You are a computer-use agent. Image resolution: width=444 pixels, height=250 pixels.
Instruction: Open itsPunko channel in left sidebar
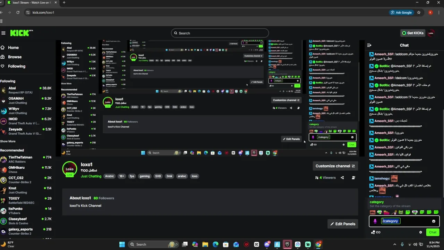[26, 211]
